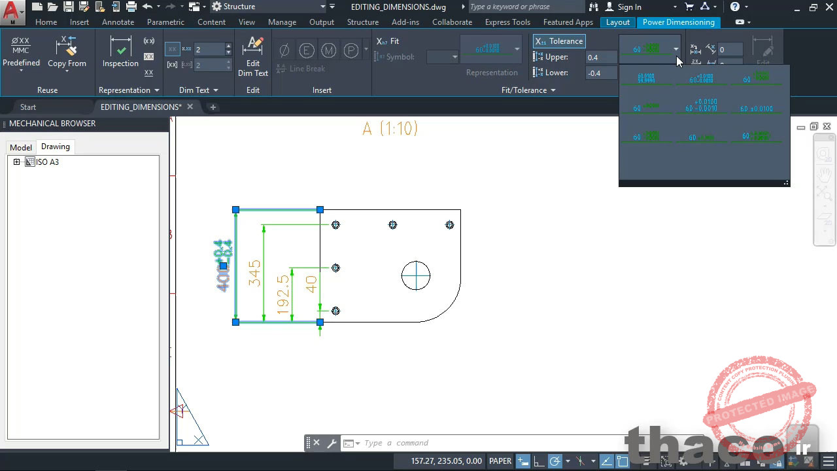
Task: Switch to the Model tab in browser
Action: click(x=20, y=147)
